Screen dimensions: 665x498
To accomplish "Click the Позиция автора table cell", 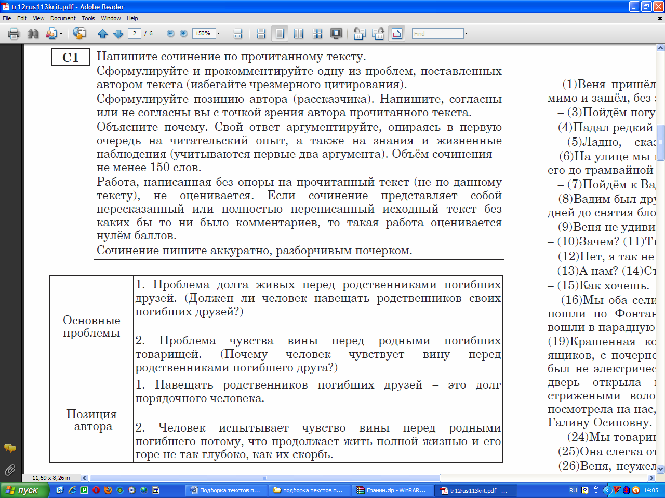I will 92,420.
